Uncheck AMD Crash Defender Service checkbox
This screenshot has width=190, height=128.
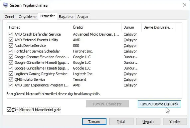[x=11, y=34]
